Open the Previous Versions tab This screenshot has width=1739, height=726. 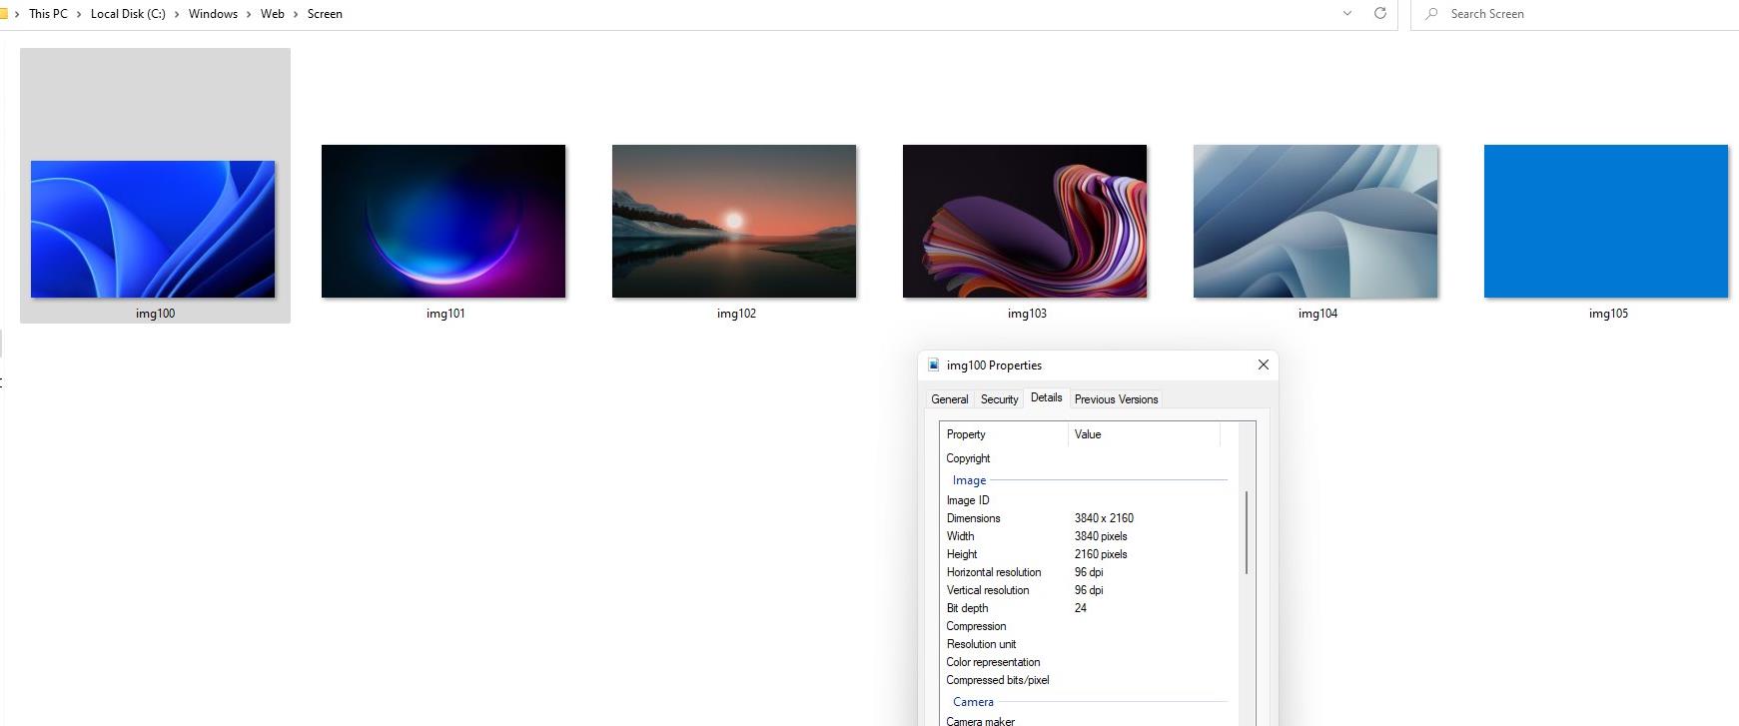[x=1116, y=399]
